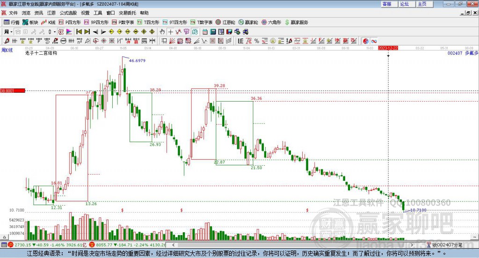Click the black right arrow icon

click(x=103, y=32)
